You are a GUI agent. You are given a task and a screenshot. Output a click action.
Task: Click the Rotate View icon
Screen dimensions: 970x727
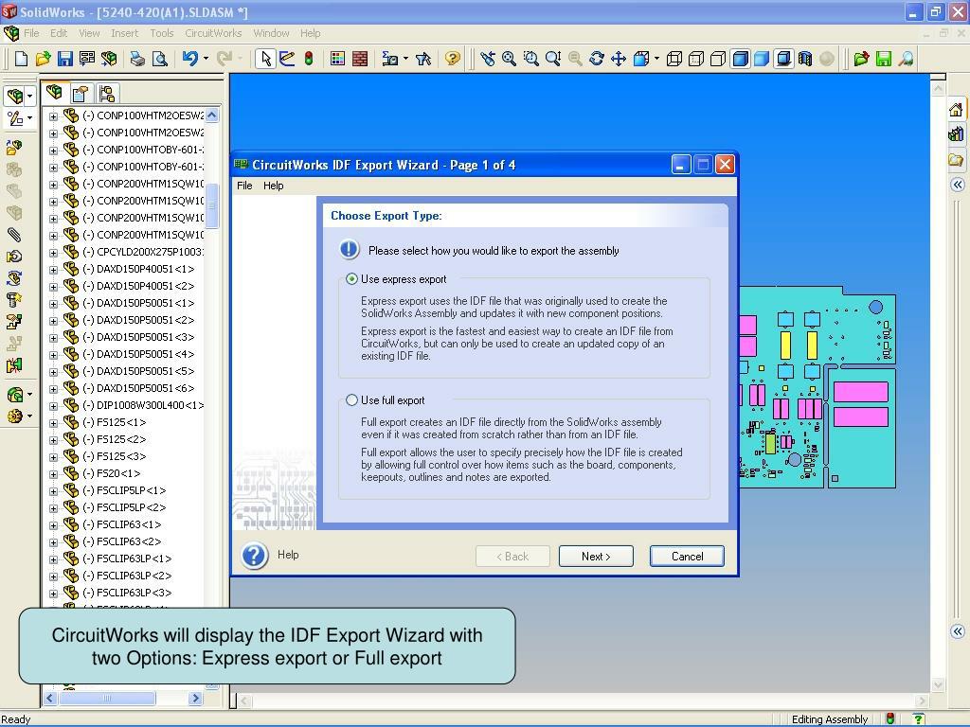[597, 59]
